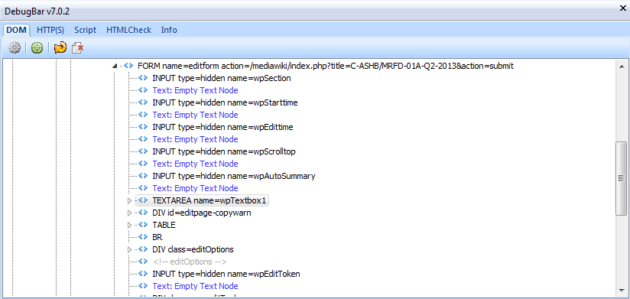Open the HTTP(S) tab
The image size is (630, 299).
50,30
